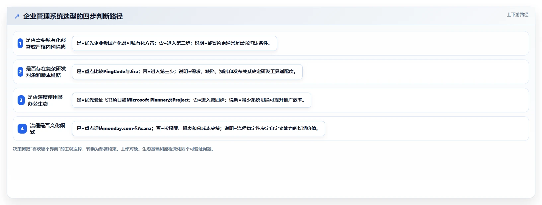Screen dimensions: 542x205
Task: Click the answer box about monday.com或Asana
Action: [198, 129]
